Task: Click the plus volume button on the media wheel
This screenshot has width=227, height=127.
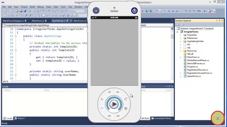Action: [x=102, y=99]
